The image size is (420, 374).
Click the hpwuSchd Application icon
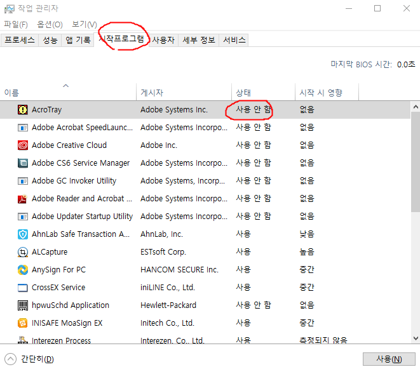(23, 305)
